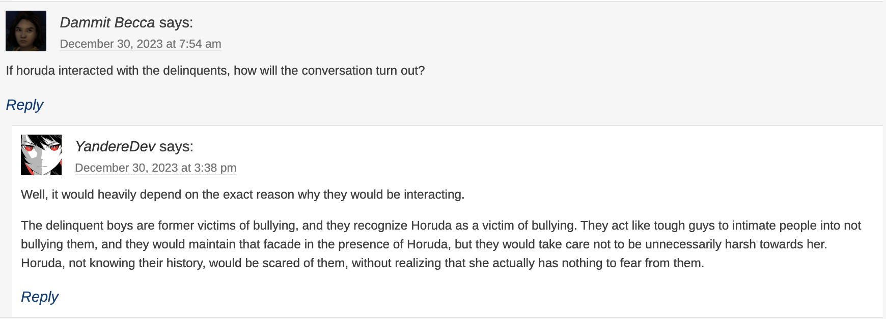The width and height of the screenshot is (886, 319).
Task: Click Dammit Becca's profile avatar
Action: coord(26,31)
